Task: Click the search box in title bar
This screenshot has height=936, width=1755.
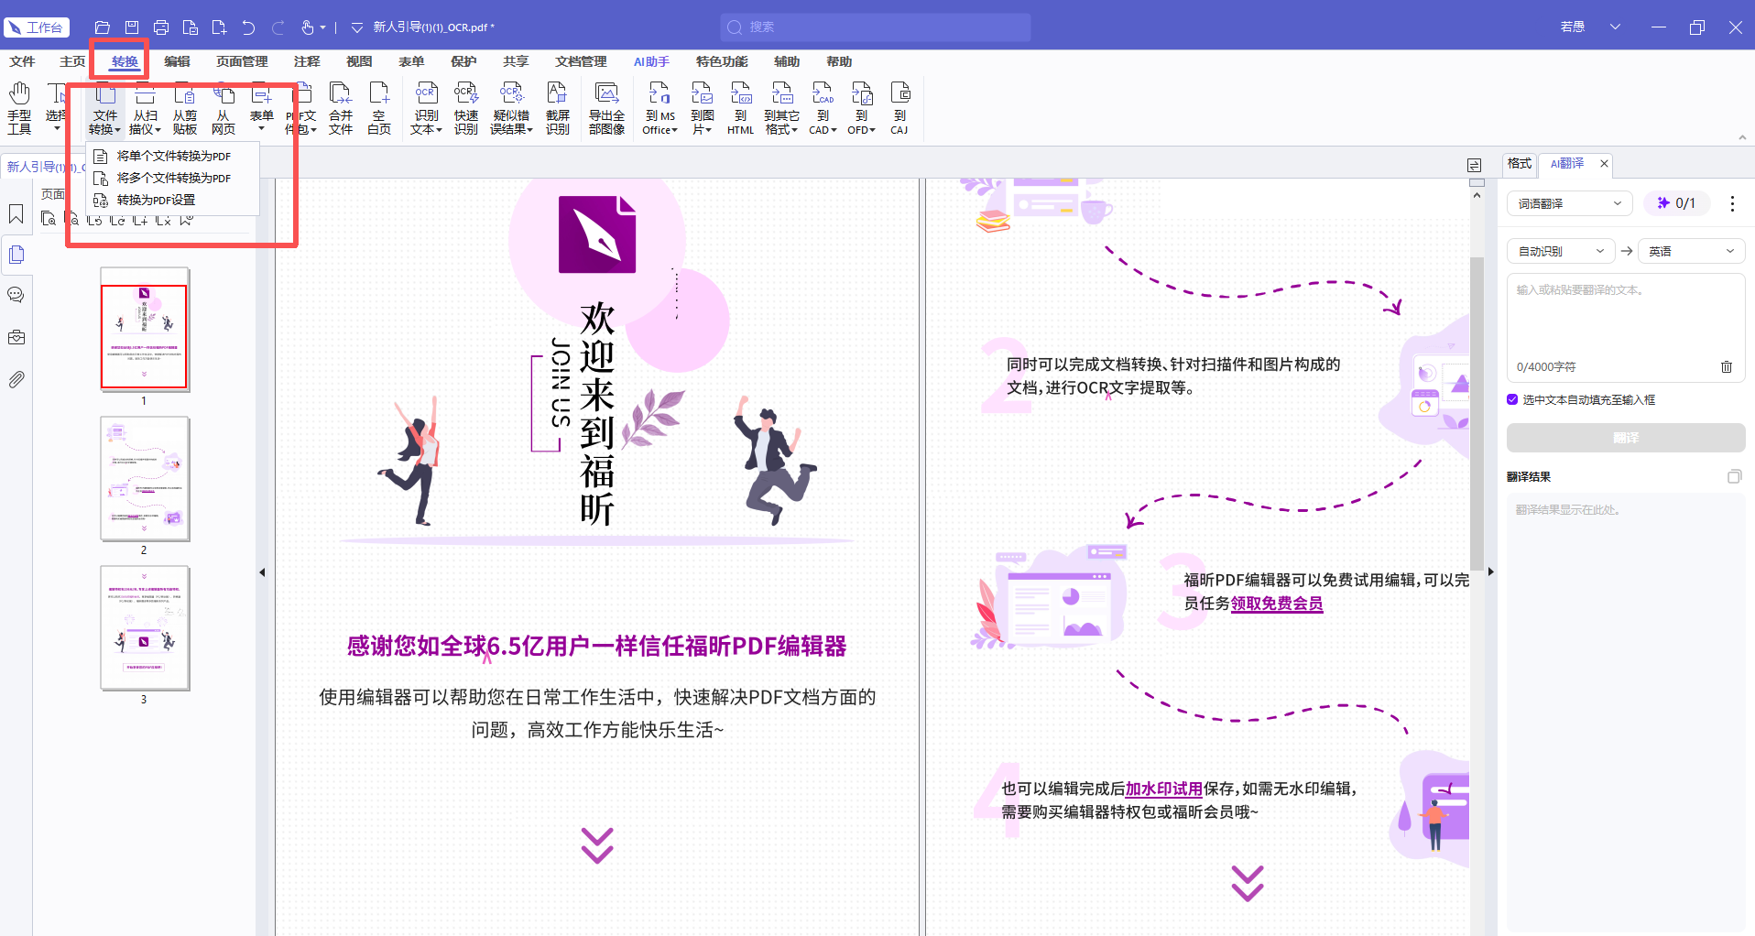Action: click(875, 27)
